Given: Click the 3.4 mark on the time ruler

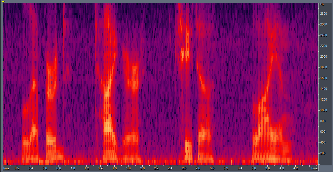Looking at the screenshot, I should pyautogui.click(x=240, y=168).
